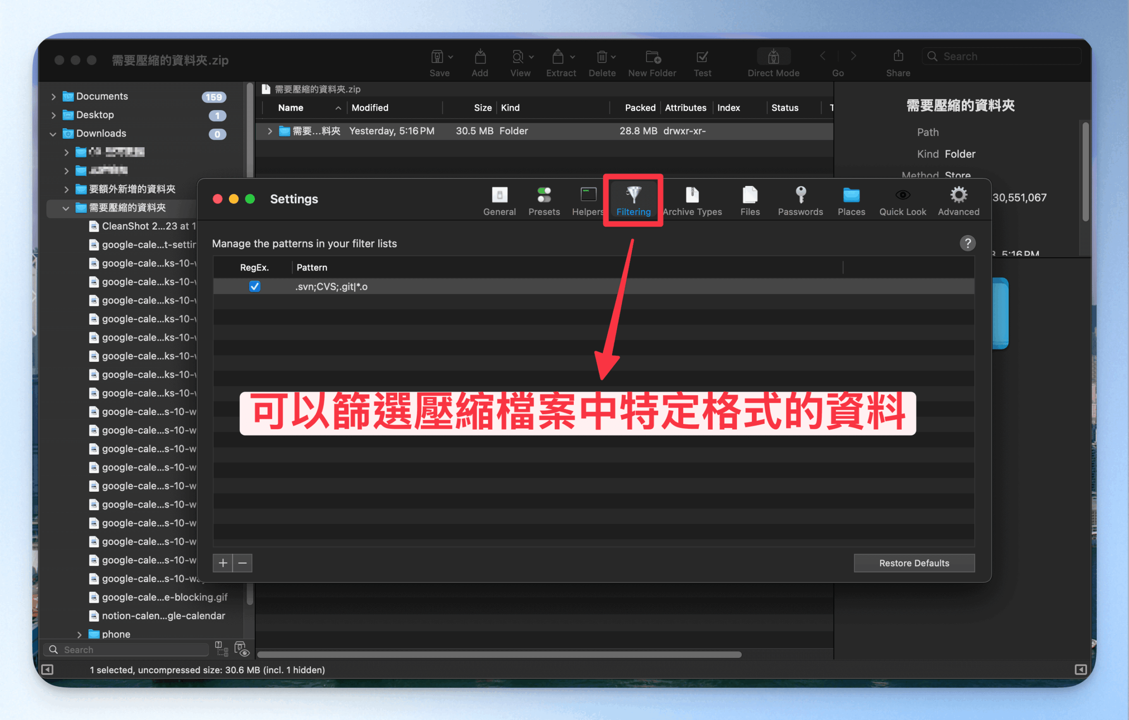Screen dimensions: 1129x720
Task: Click the Test archive icon
Action: tap(702, 57)
